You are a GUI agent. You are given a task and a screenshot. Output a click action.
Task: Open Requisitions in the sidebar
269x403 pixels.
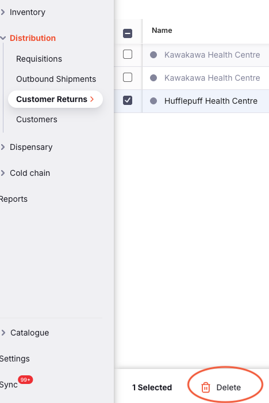39,59
